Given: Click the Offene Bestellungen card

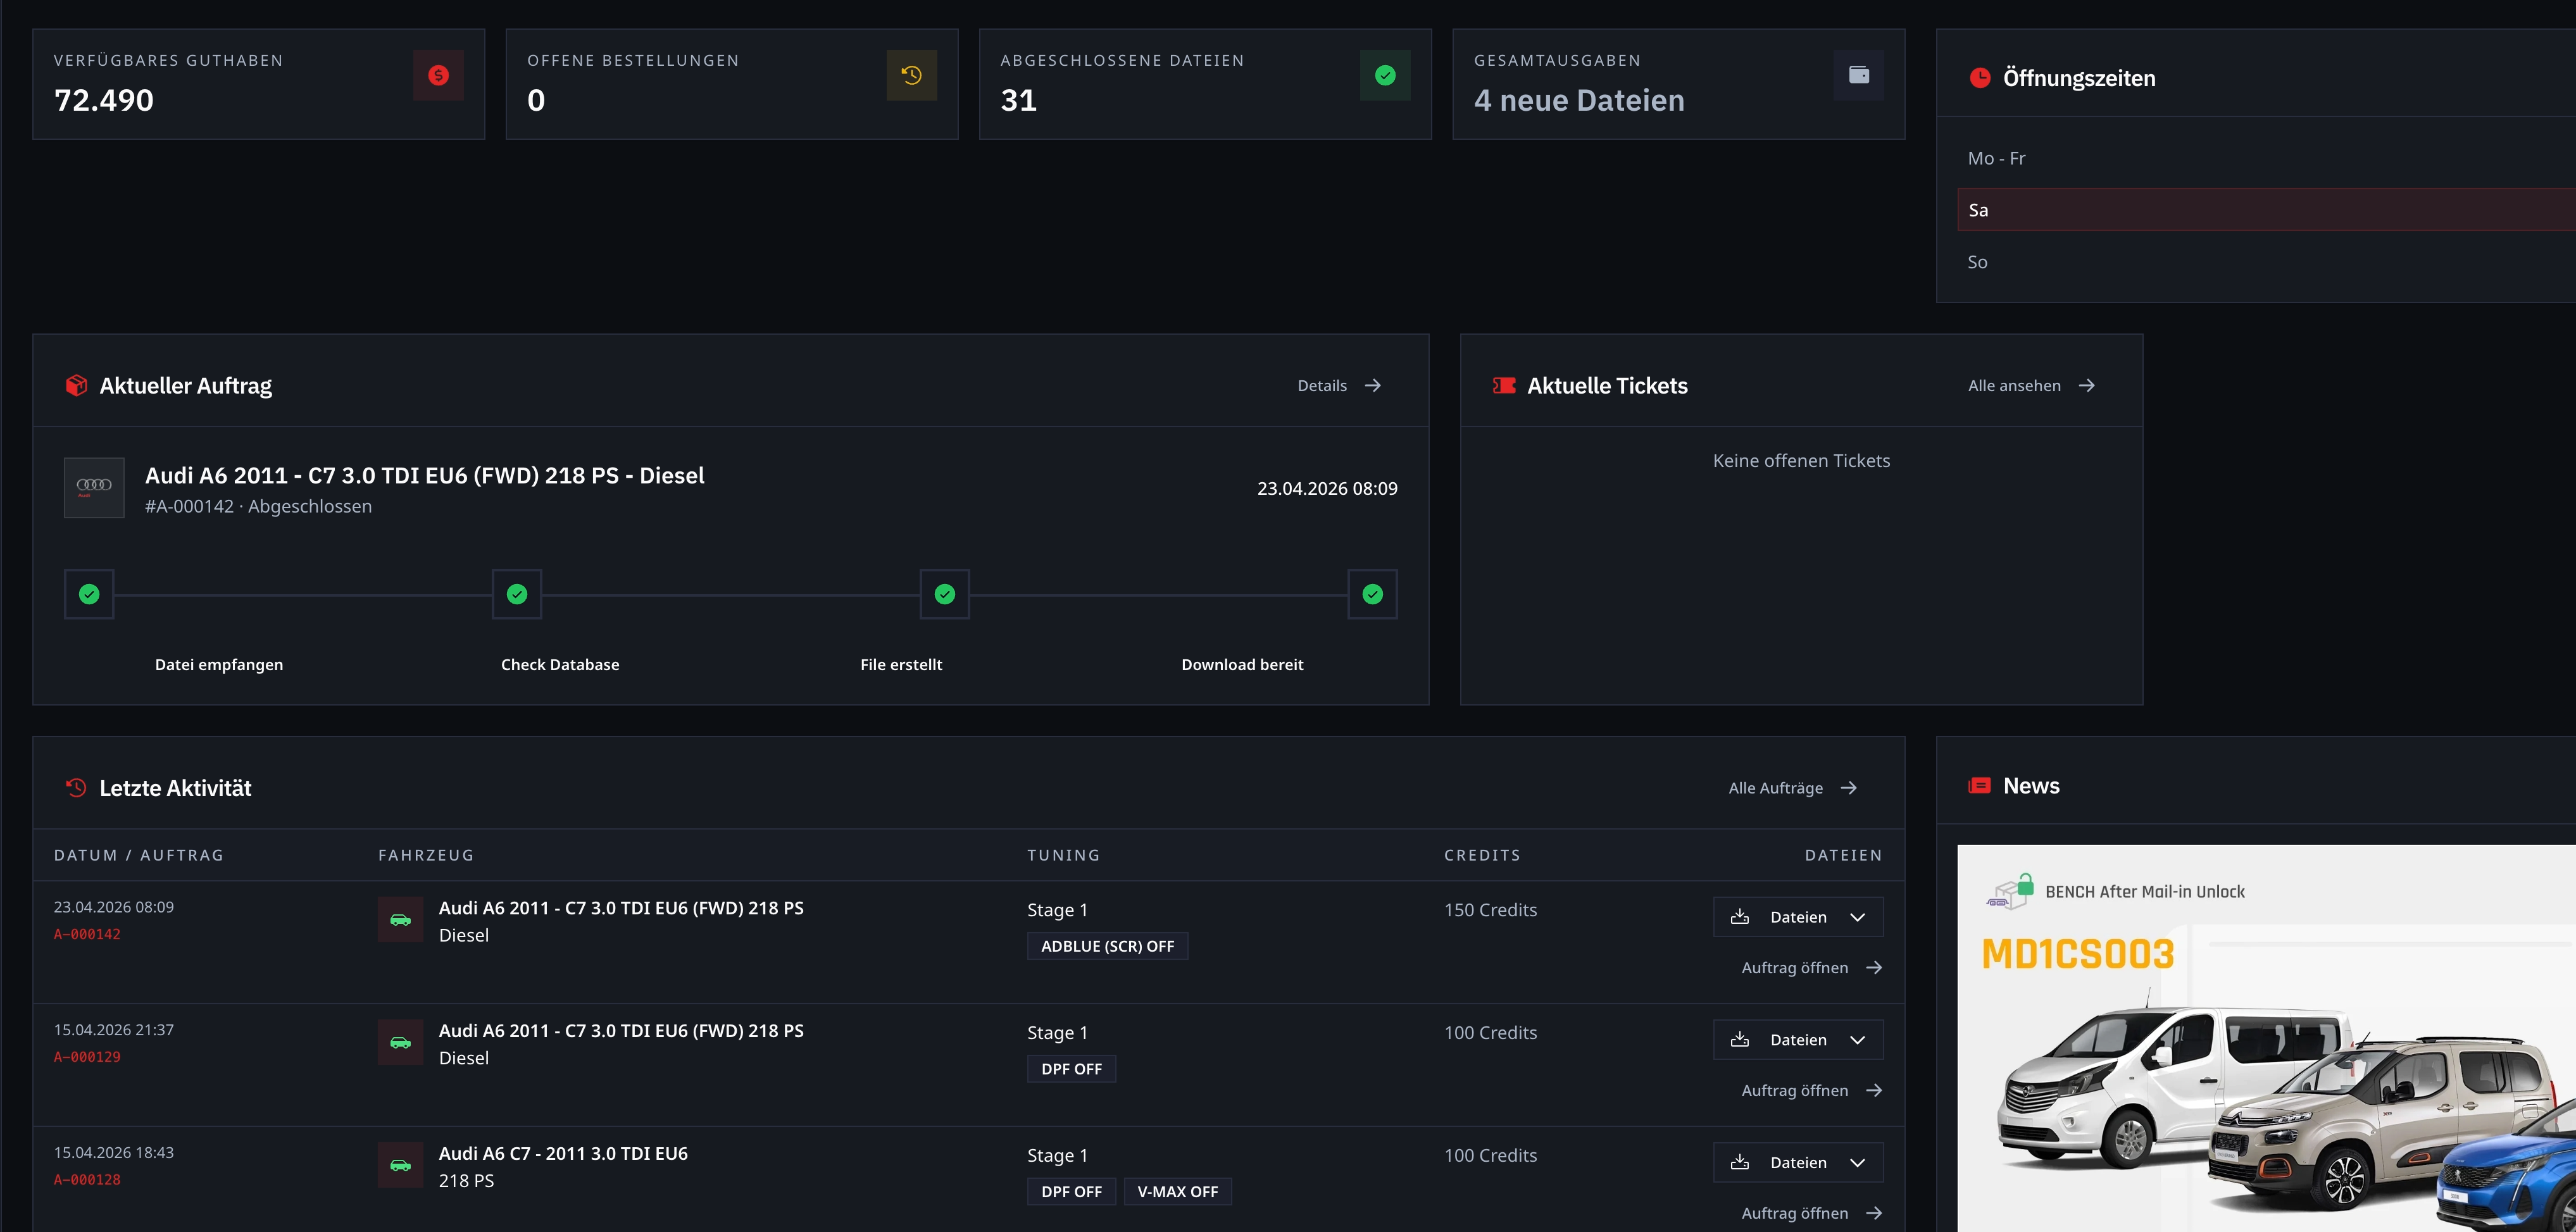Looking at the screenshot, I should point(732,84).
